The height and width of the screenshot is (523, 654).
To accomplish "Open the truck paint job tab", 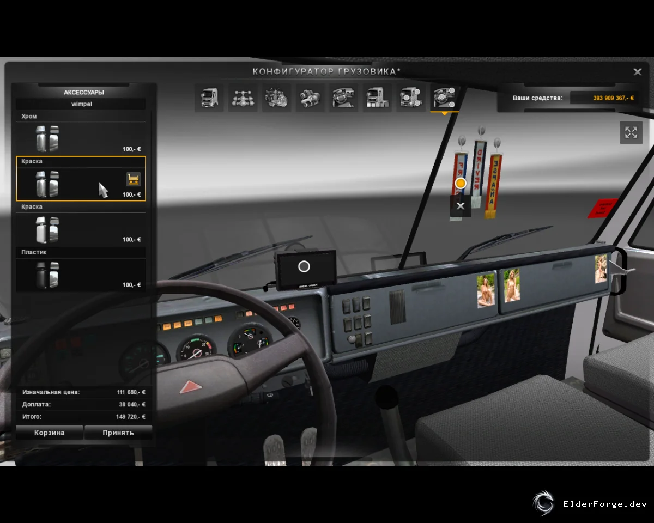I will pyautogui.click(x=377, y=98).
